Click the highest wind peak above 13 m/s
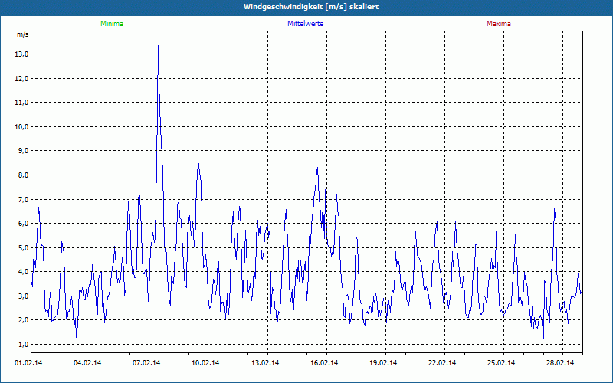This screenshot has width=613, height=383. (158, 46)
